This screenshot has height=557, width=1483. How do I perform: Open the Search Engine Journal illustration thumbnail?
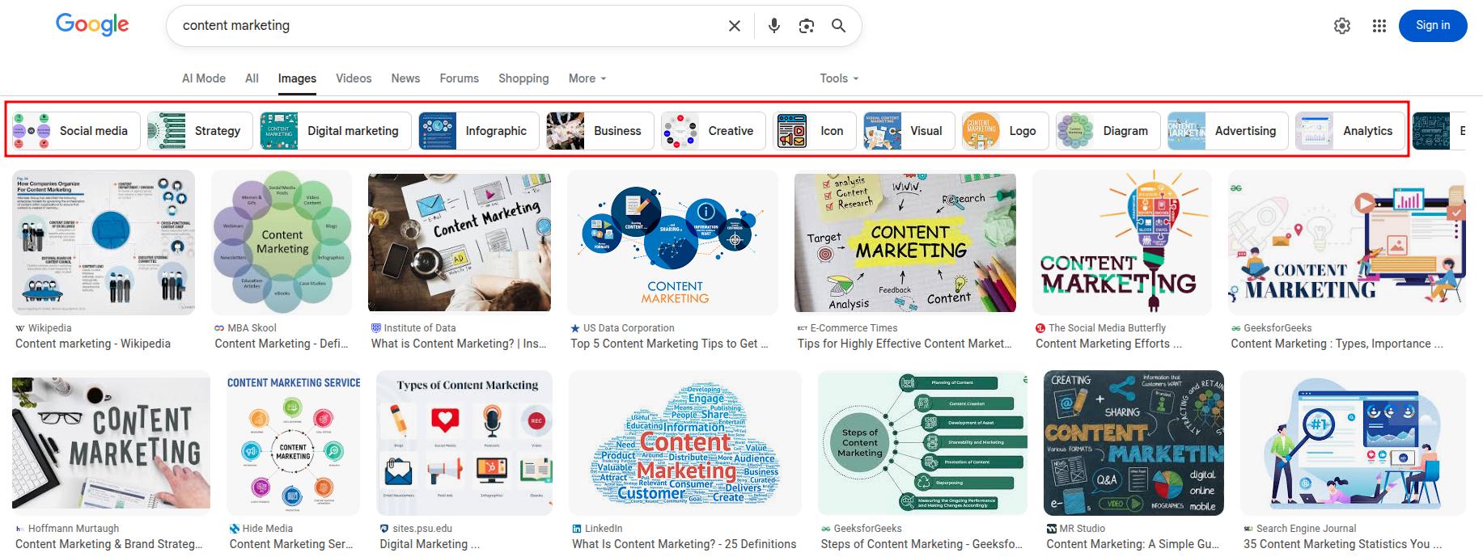1353,442
